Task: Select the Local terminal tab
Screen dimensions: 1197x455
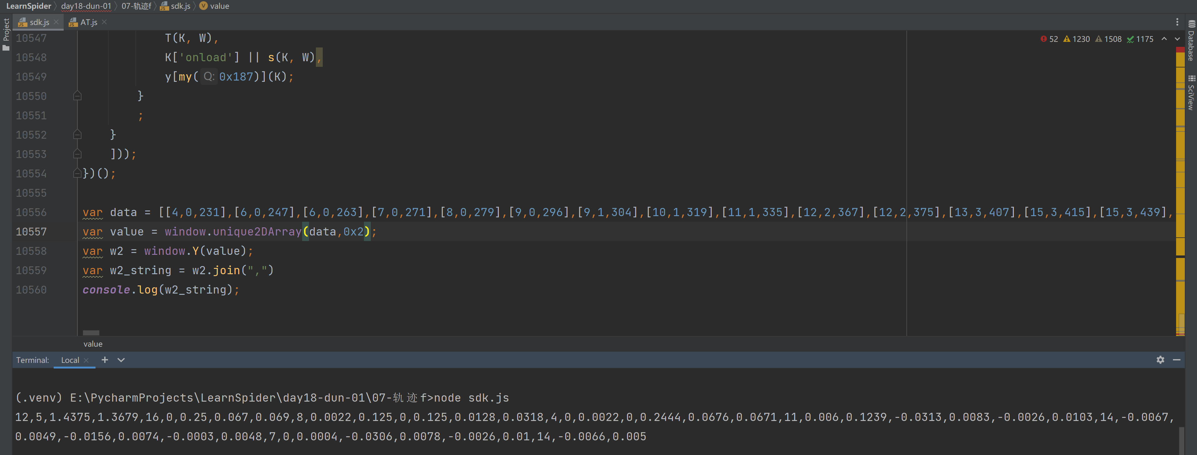Action: pos(70,360)
